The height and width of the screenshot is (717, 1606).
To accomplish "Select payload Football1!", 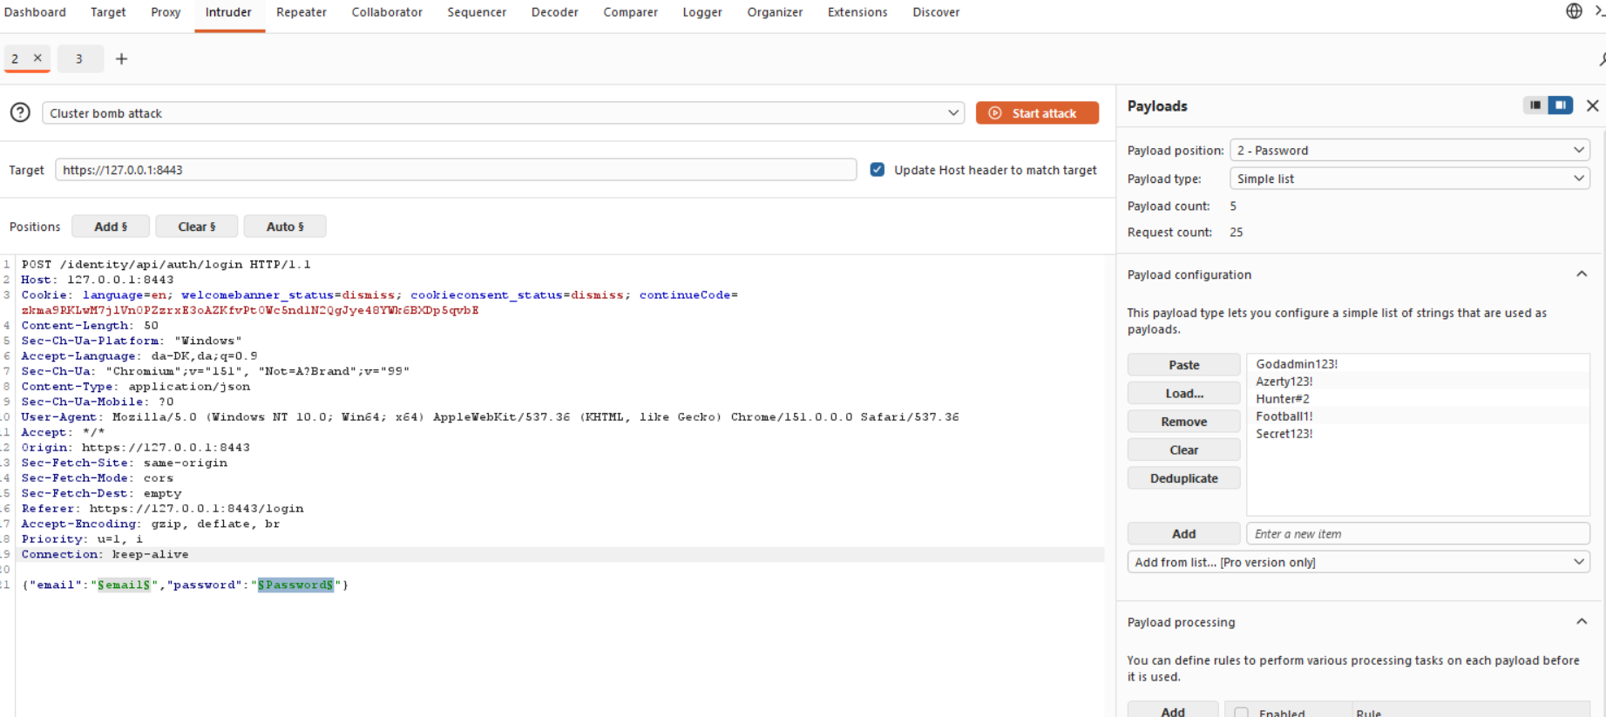I will point(1284,416).
